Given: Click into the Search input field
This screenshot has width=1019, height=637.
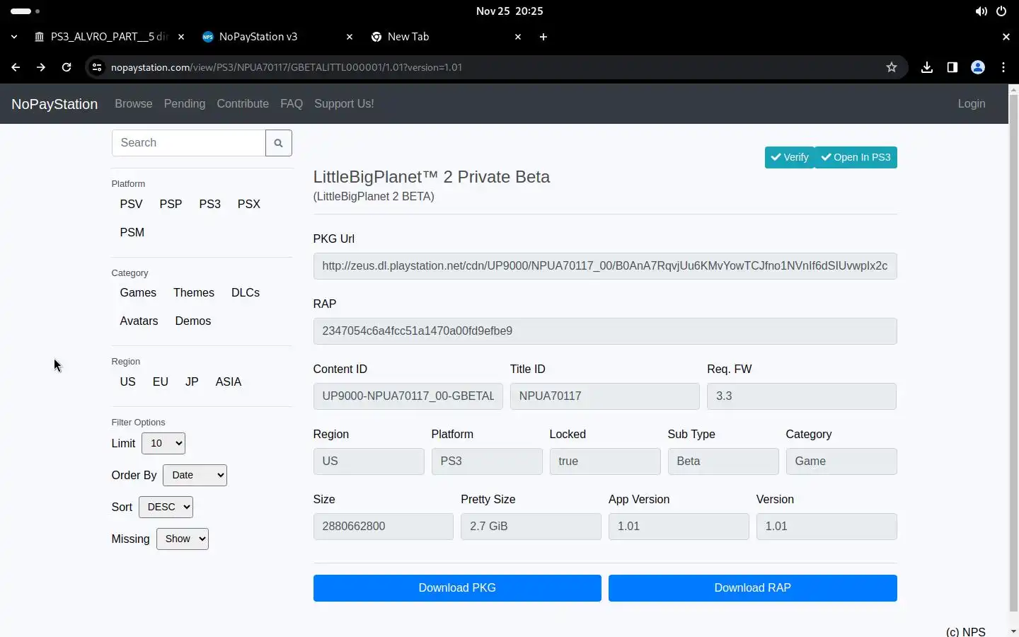Looking at the screenshot, I should (189, 143).
